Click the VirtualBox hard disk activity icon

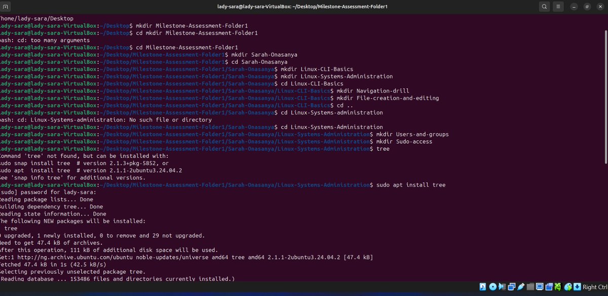484,287
